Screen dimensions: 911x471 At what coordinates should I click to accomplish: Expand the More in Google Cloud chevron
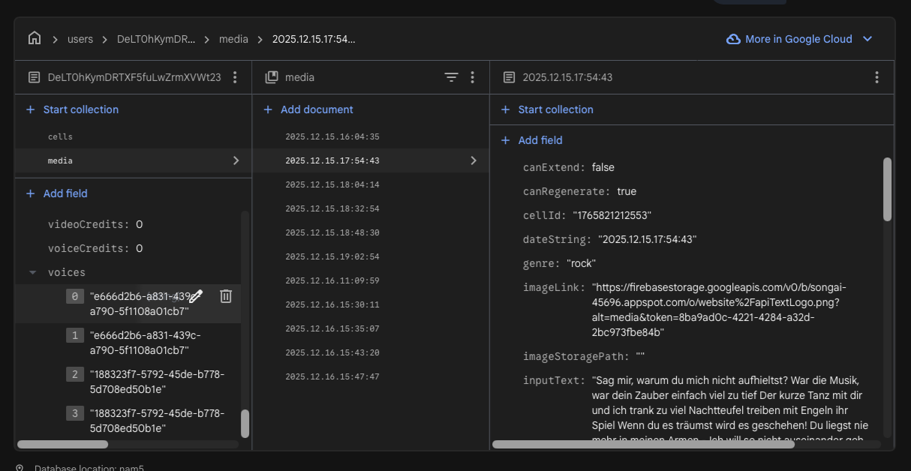[x=868, y=39]
